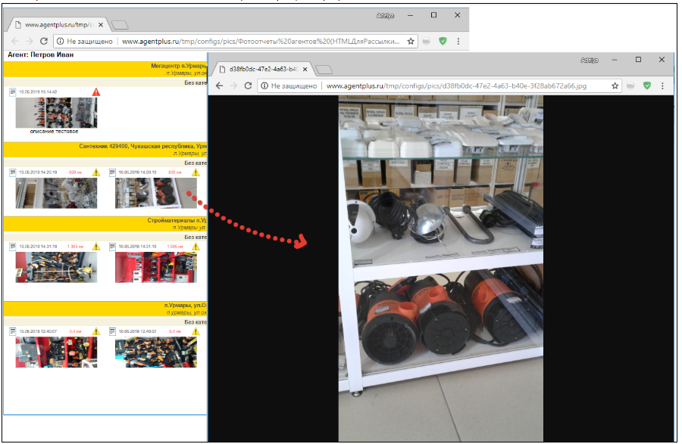Open the left photo thumbnail under Стройматериалы

(56, 267)
